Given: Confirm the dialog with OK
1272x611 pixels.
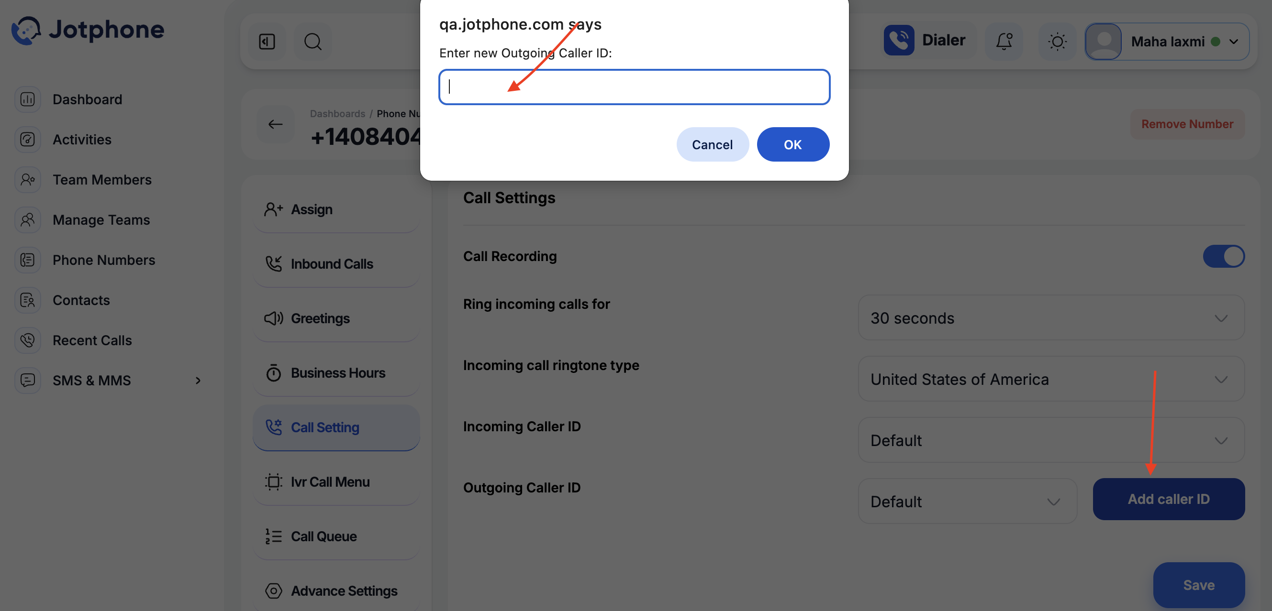Looking at the screenshot, I should point(792,144).
